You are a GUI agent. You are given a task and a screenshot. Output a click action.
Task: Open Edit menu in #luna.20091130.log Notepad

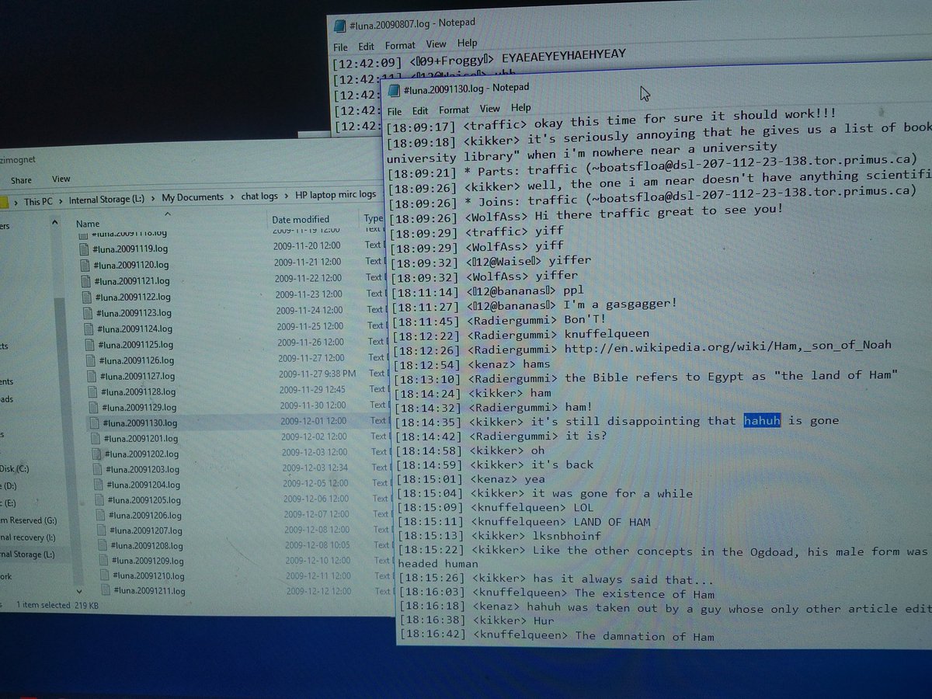point(420,110)
